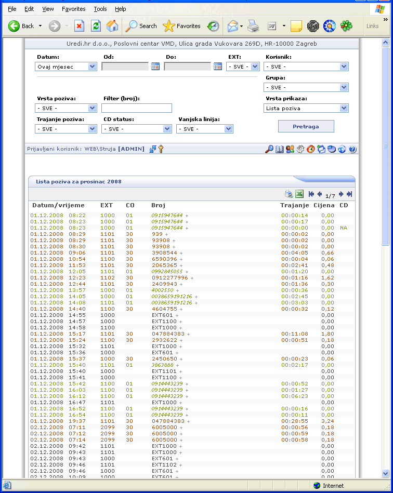Viewport: 393px width, 493px height.
Task: Click the plus next to 3908544
Action: 181,253
